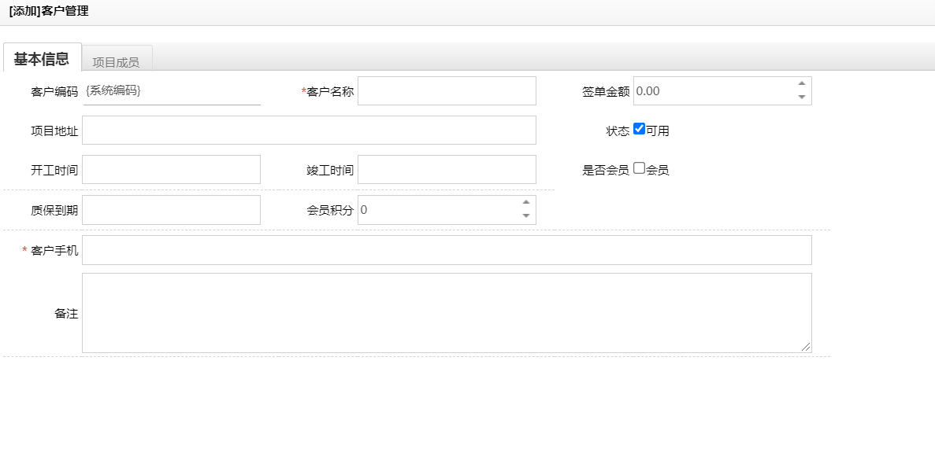Click the 会员积分 number field
Image resolution: width=935 pixels, height=449 pixels.
pos(437,210)
